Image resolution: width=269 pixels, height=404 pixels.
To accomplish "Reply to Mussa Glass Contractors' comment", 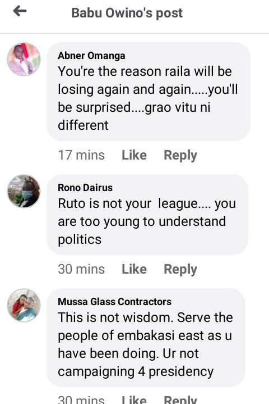I will pyautogui.click(x=180, y=400).
